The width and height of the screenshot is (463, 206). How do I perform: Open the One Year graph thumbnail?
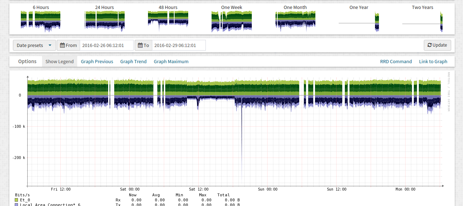pyautogui.click(x=359, y=21)
